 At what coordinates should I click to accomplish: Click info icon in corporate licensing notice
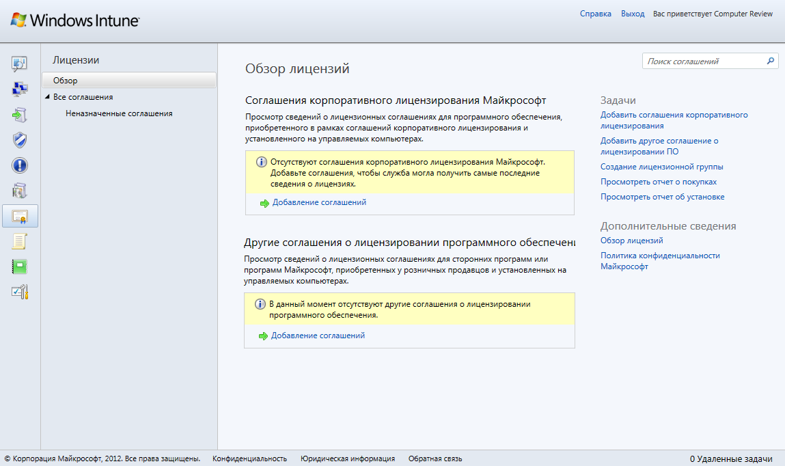point(262,162)
